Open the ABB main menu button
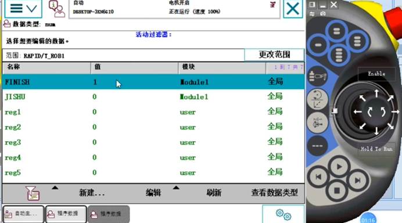Screen dimensions: 402x223 point(23,9)
